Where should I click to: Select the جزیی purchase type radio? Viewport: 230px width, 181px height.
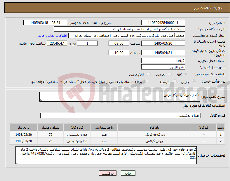[194, 81]
